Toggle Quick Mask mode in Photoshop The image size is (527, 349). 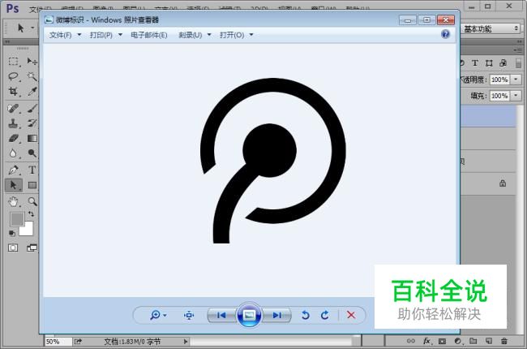click(x=13, y=248)
